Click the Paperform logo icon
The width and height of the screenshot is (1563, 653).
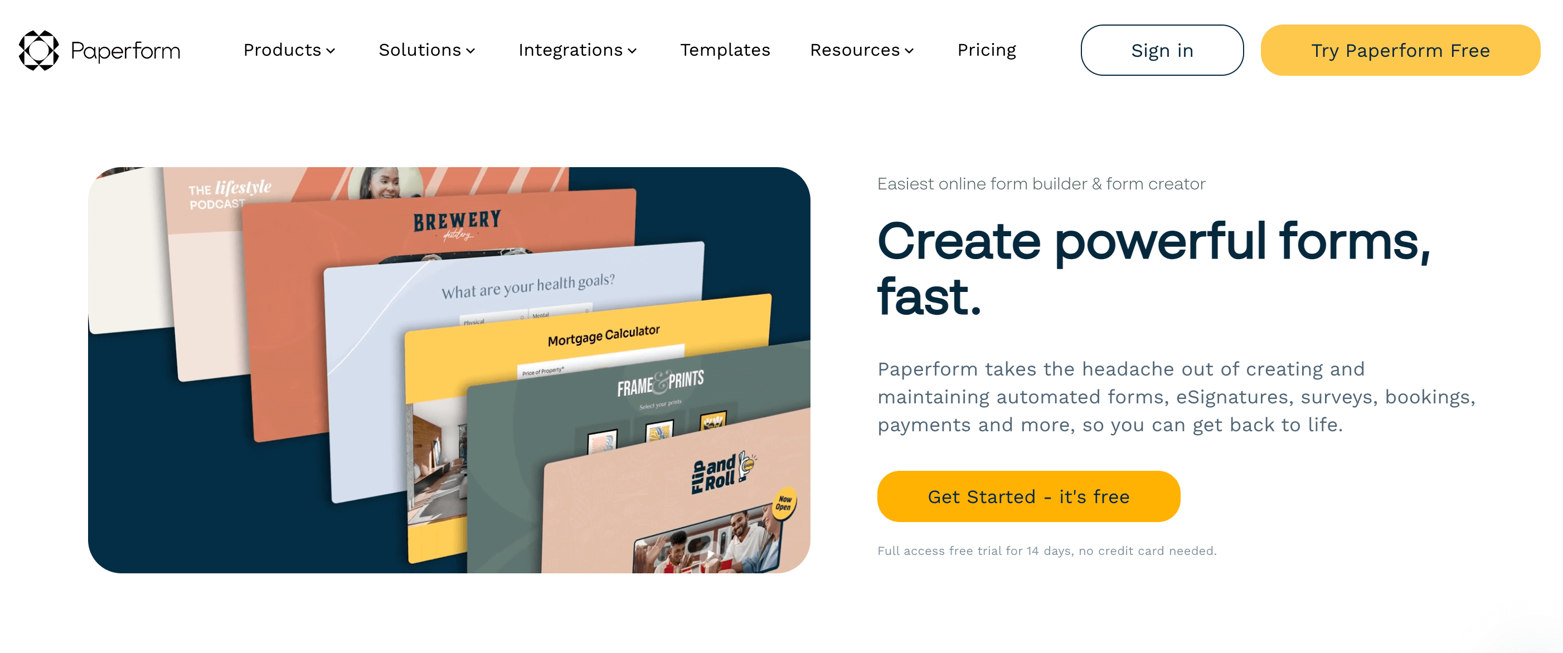[x=40, y=49]
